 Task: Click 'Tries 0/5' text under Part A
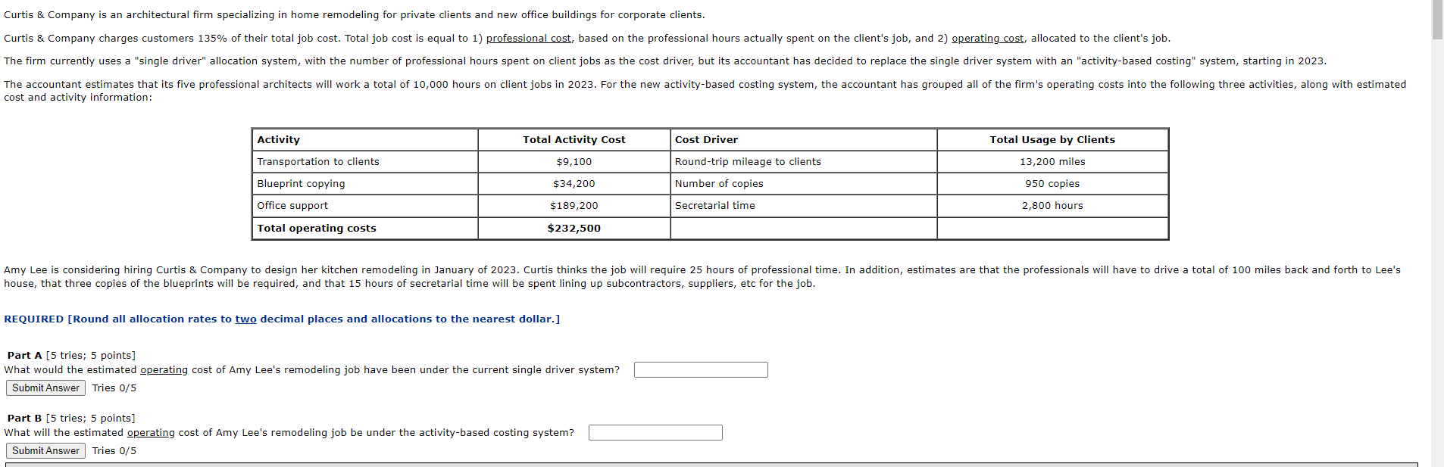[114, 388]
